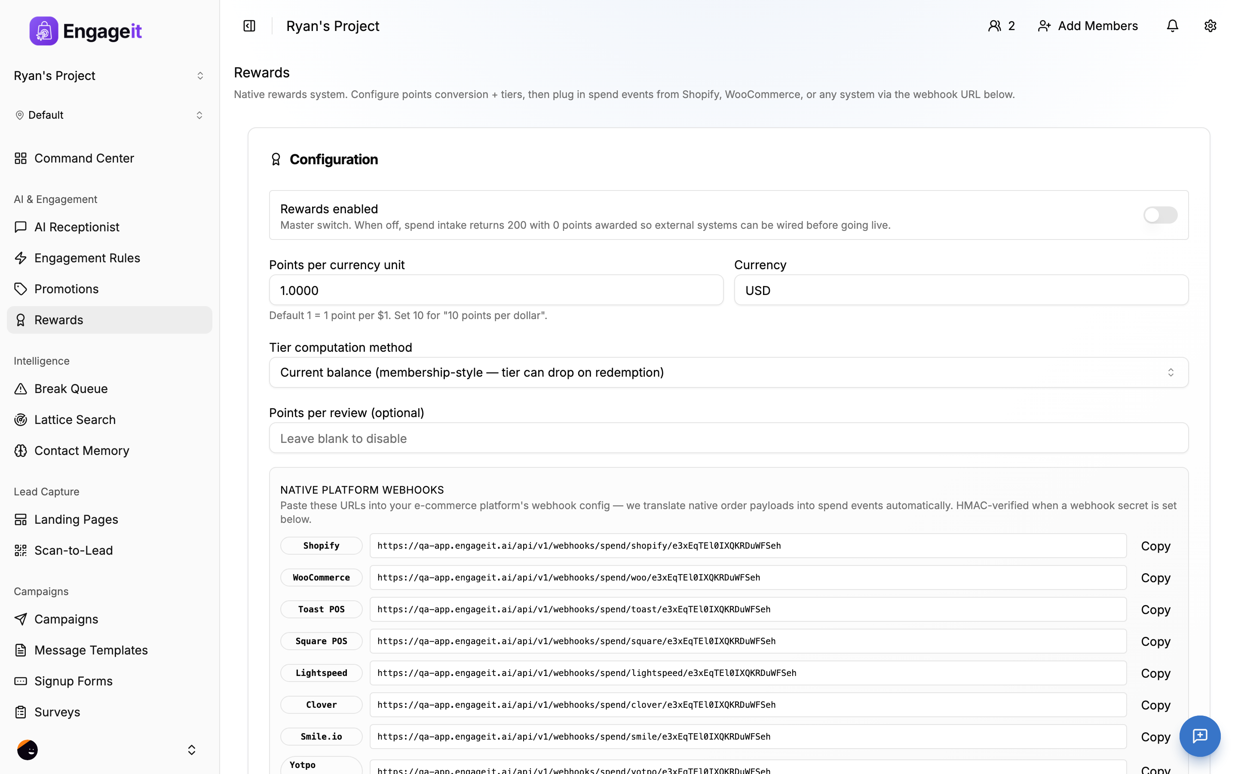Open notifications bell
This screenshot has height=774, width=1238.
[x=1172, y=26]
